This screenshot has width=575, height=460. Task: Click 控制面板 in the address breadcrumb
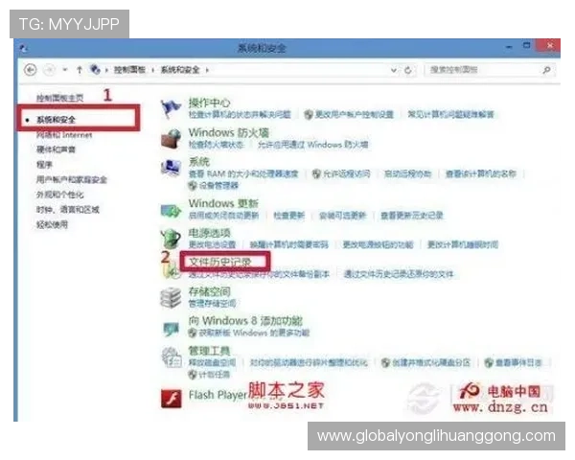pos(129,70)
